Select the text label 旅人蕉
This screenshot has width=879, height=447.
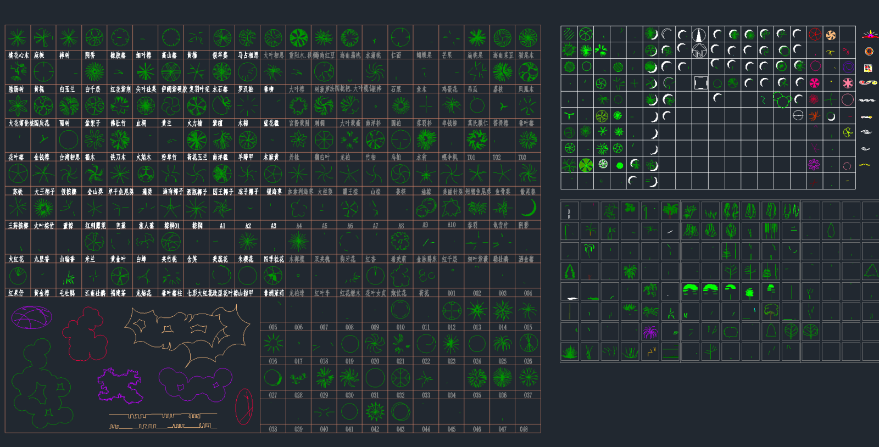pos(146,226)
